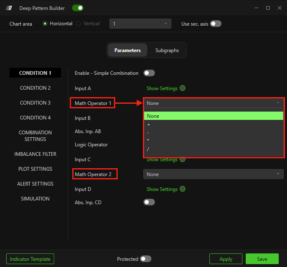This screenshot has height=267, width=287.
Task: Click the green Save button
Action: 262,259
